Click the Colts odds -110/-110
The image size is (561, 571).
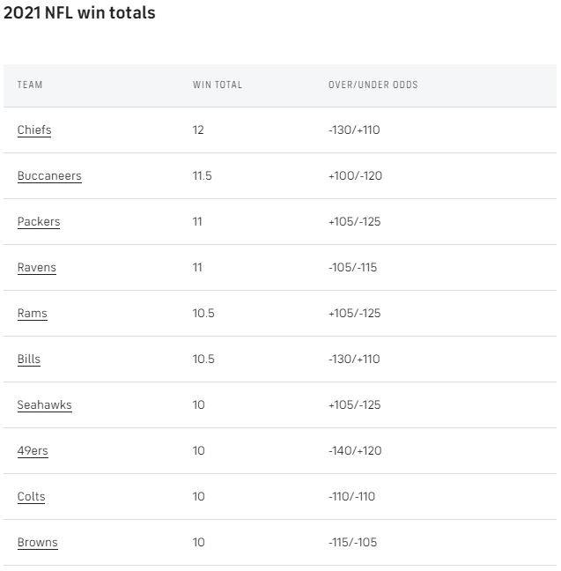point(351,497)
